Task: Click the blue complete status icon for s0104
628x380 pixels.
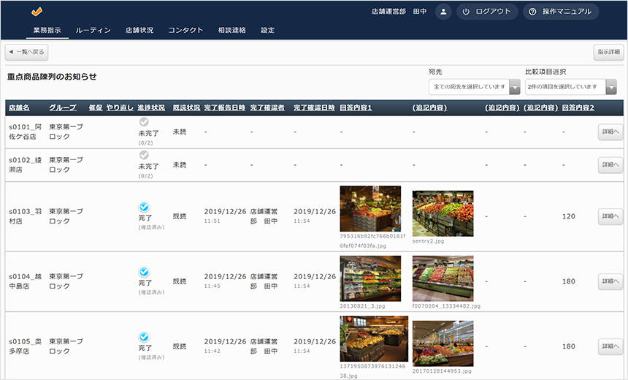Action: (144, 271)
